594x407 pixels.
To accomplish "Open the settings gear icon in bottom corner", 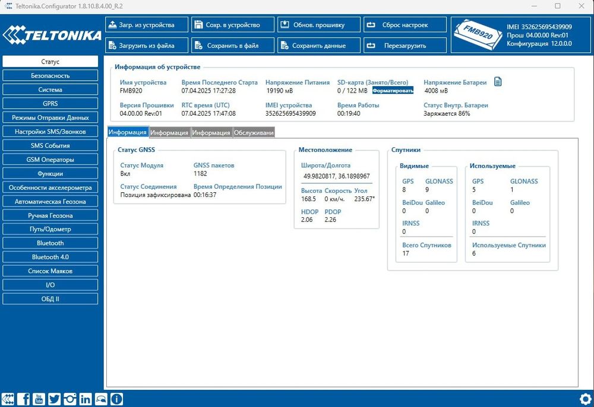I will (x=586, y=399).
